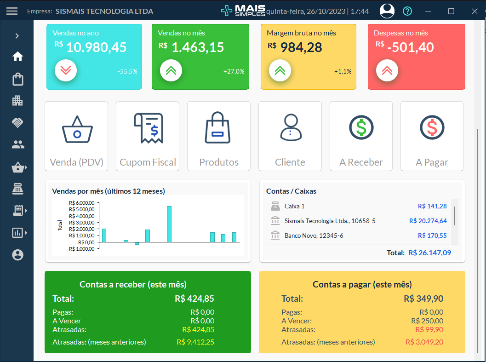Expand the sidebar with the arrow chevron
Image resolution: width=486 pixels, height=362 pixels.
point(17,35)
